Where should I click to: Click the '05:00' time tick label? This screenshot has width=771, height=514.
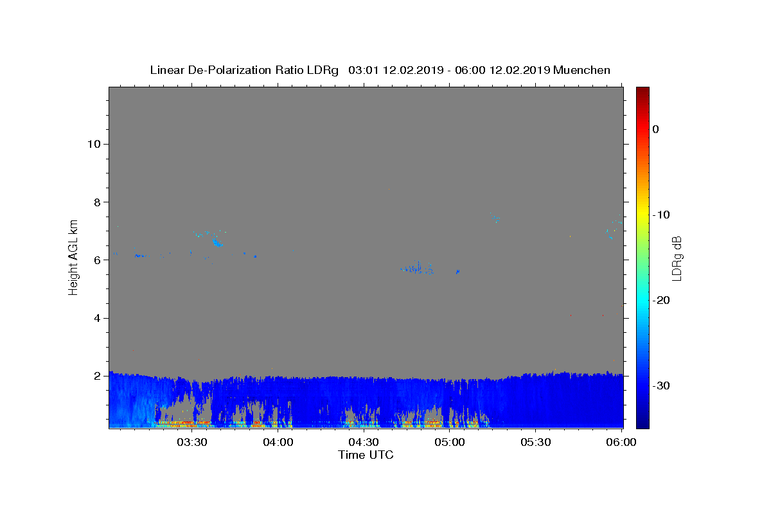pos(449,442)
